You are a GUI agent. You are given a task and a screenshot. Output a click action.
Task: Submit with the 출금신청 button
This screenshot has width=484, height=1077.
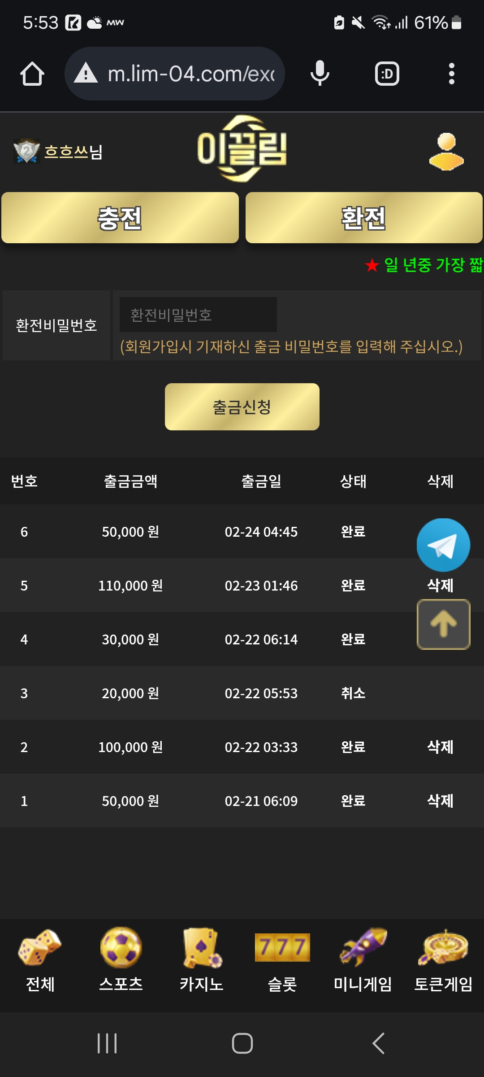click(x=242, y=407)
